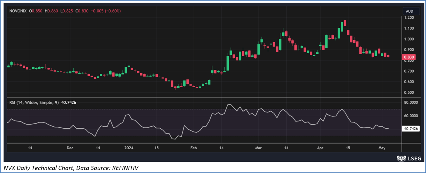Click the Feb date axis label
Viewport: 426px width, 173px height.
194,148
